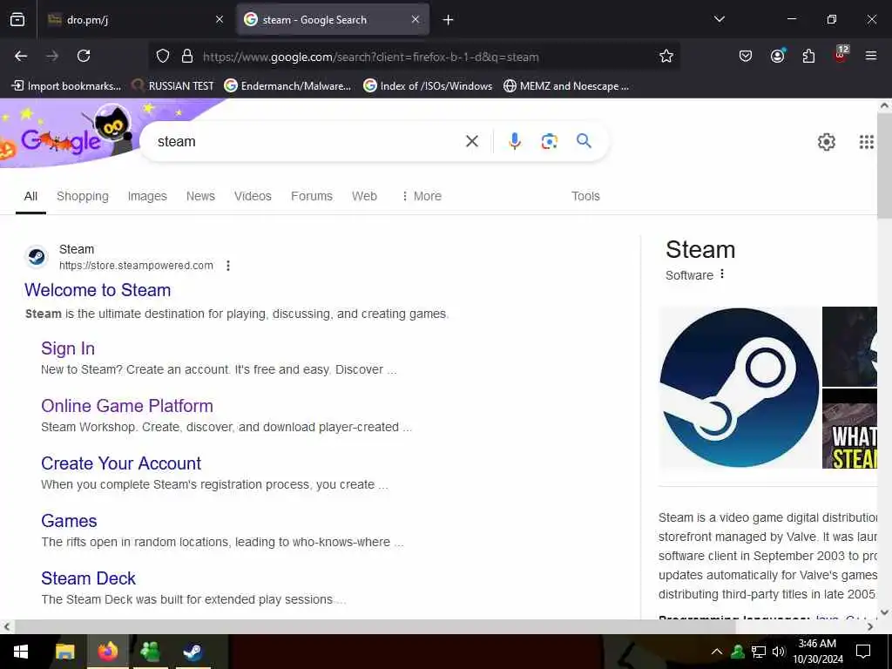This screenshot has width=892, height=669.
Task: Expand the More search filters menu
Action: (x=422, y=196)
